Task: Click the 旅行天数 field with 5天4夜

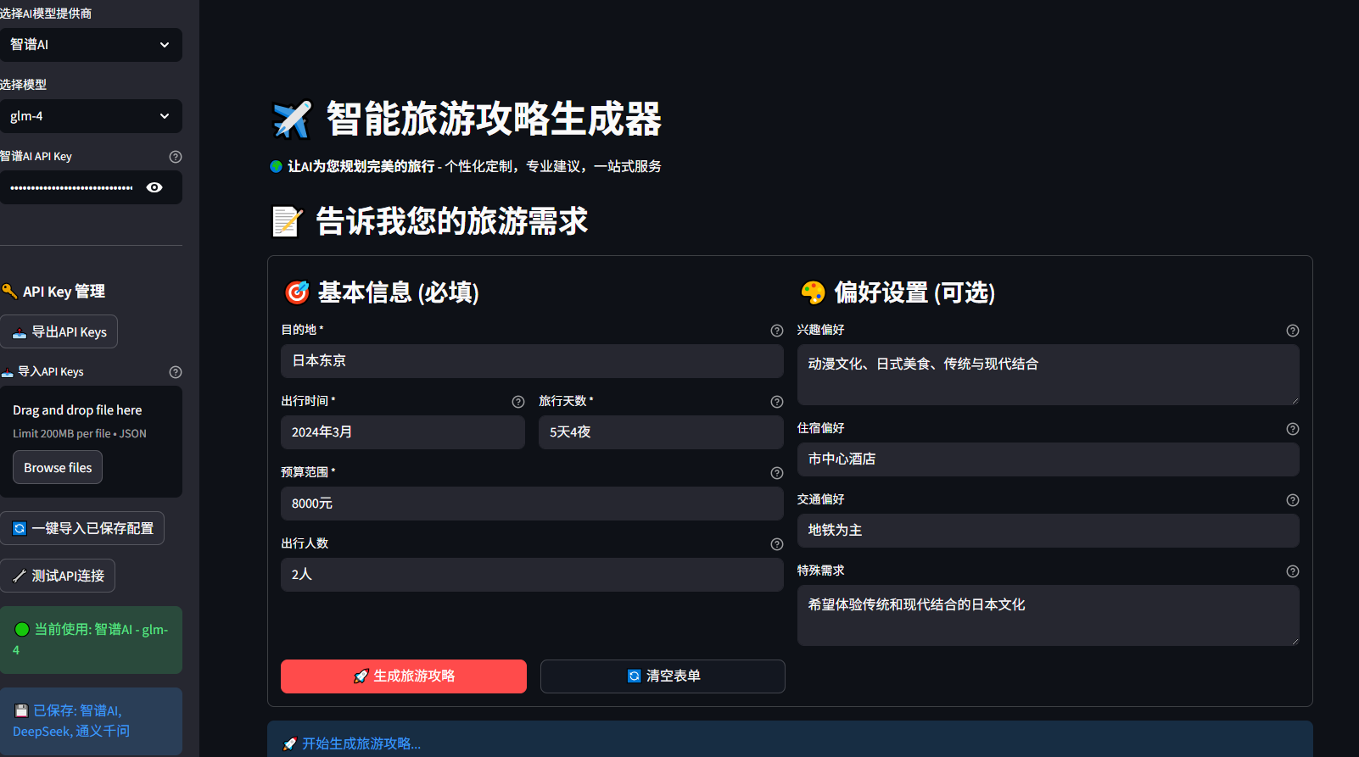Action: 661,432
